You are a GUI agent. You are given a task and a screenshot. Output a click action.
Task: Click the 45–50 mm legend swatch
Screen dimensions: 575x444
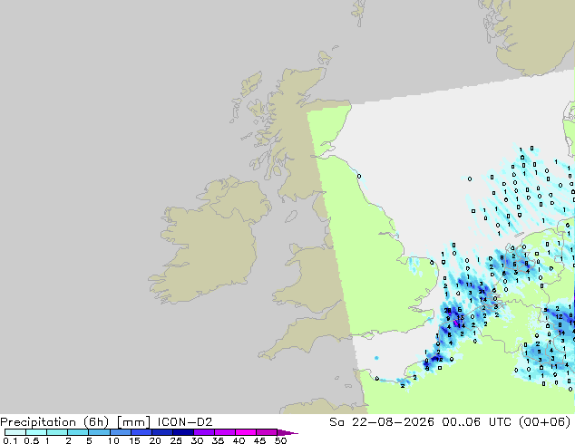pyautogui.click(x=267, y=432)
